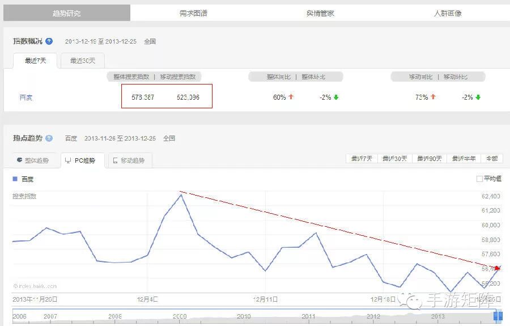
Task: Select 移动环比 header toggle
Action: 456,77
